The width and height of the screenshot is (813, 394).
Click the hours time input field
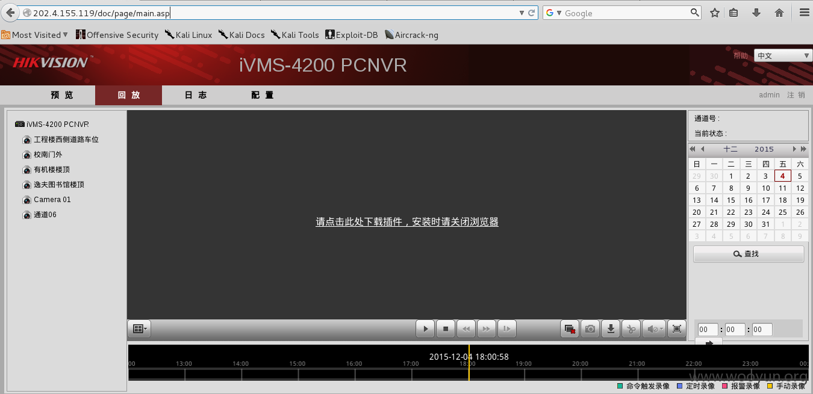708,329
